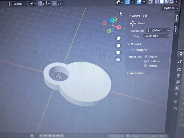
Task: Open the pivot point dropdown
Action: point(32,4)
